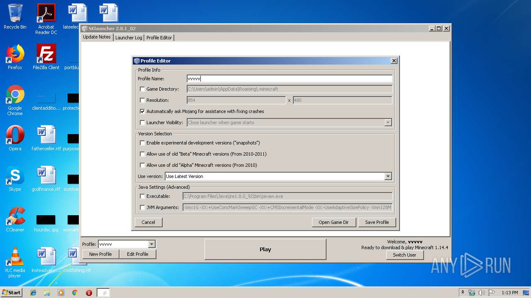Enable the JVM Arguments checkbox
The width and height of the screenshot is (531, 298).
[x=142, y=207]
